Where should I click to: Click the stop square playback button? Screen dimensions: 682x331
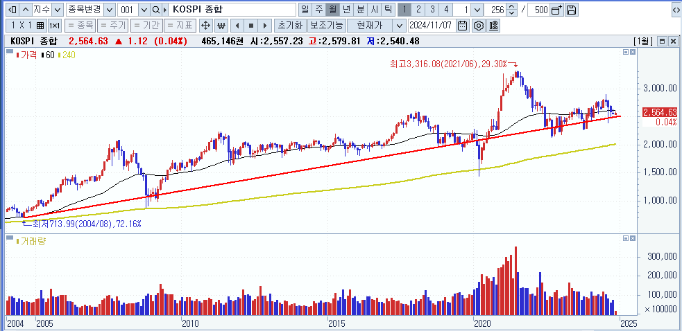coord(251,26)
